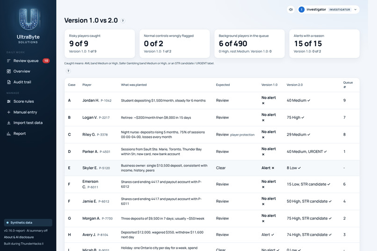
Task: Click the Normal controls wrongly flagged card
Action: [174, 44]
